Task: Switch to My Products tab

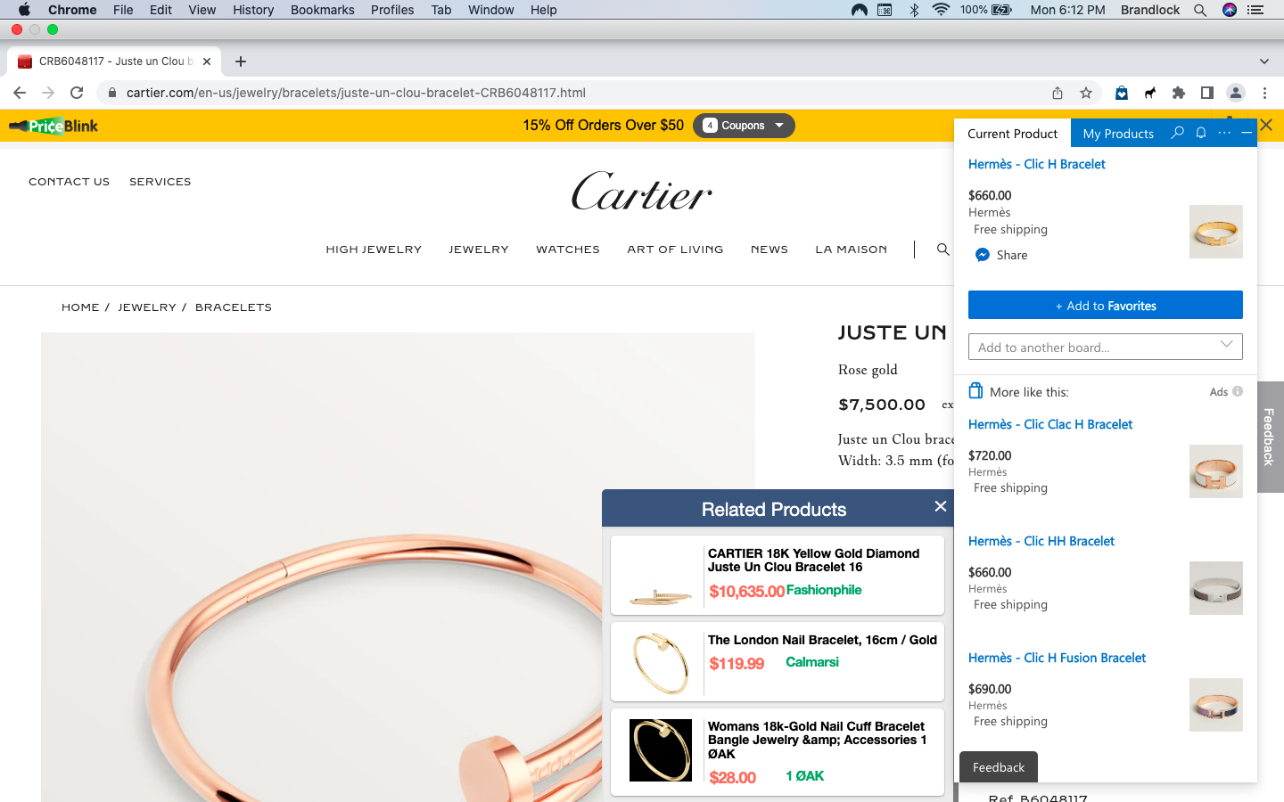Action: coord(1118,134)
